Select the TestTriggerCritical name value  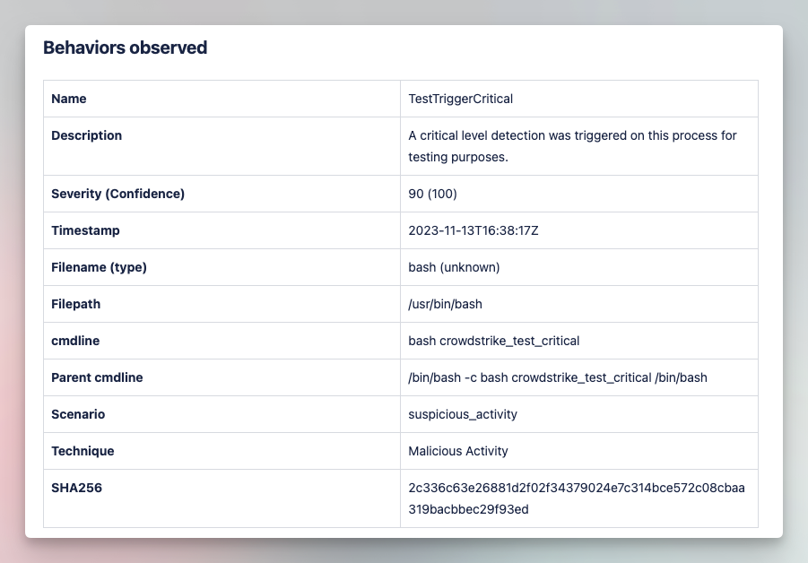pyautogui.click(x=460, y=99)
